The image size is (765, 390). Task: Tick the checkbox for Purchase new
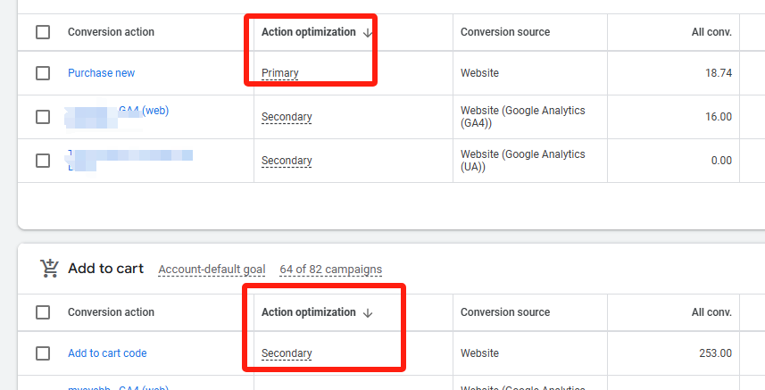click(x=43, y=73)
